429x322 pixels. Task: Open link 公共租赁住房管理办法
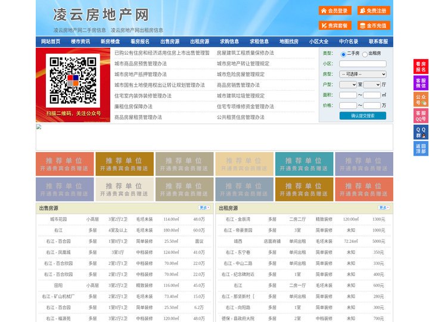click(x=241, y=117)
